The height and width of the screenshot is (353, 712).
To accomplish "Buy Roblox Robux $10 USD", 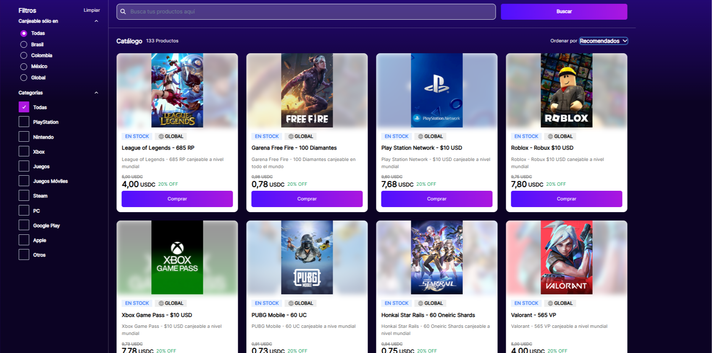I will 567,199.
